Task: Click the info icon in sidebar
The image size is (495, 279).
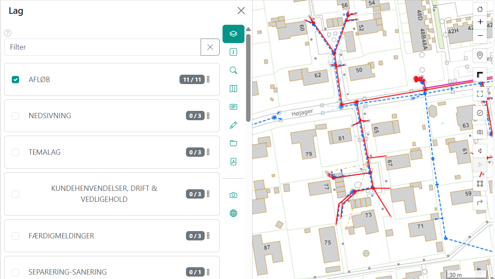Action: tap(233, 52)
